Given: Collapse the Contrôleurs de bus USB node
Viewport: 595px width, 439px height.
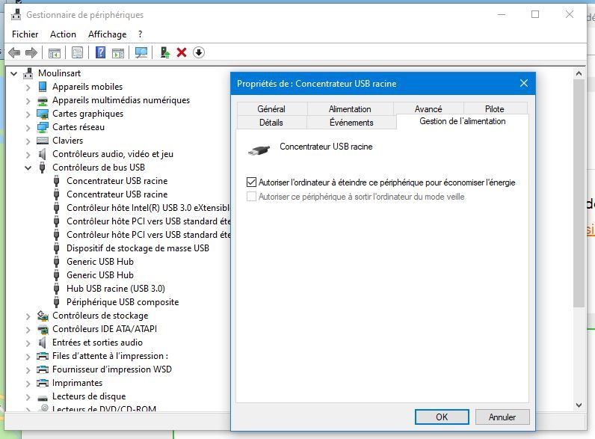Looking at the screenshot, I should point(28,168).
